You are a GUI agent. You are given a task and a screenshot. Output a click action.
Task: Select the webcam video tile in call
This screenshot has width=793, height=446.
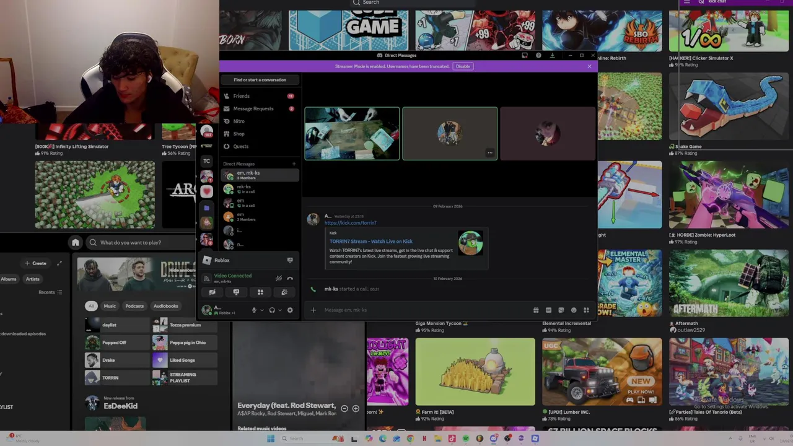coord(352,133)
